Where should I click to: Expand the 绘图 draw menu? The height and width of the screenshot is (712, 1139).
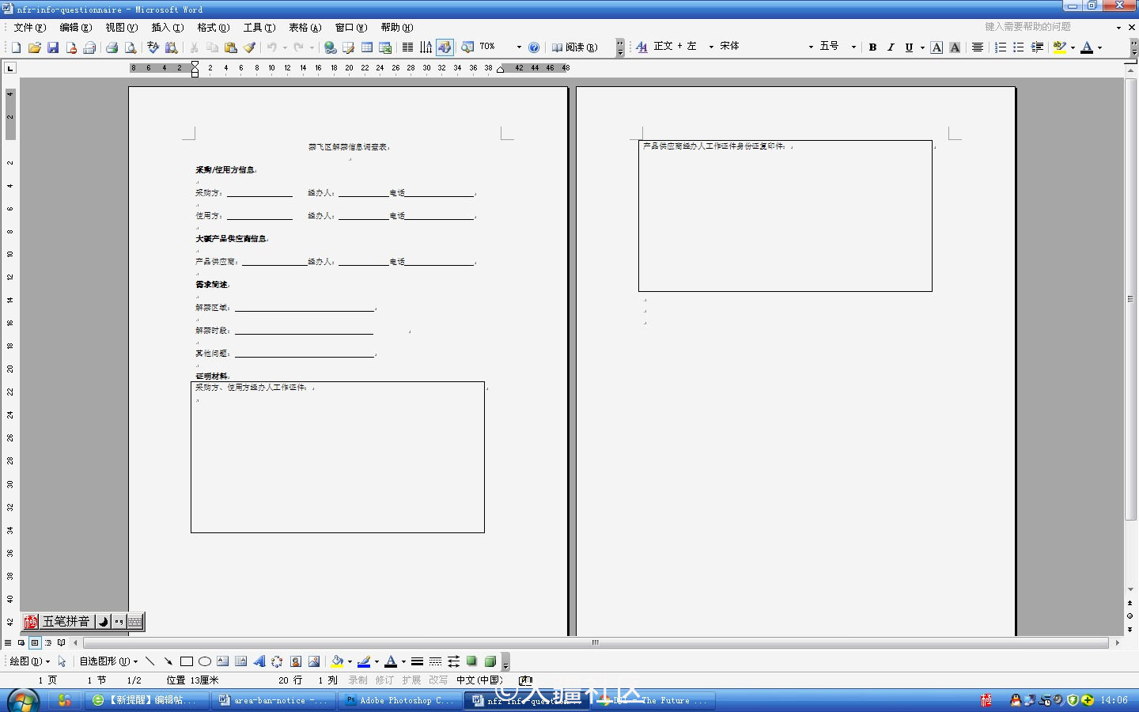click(x=29, y=661)
